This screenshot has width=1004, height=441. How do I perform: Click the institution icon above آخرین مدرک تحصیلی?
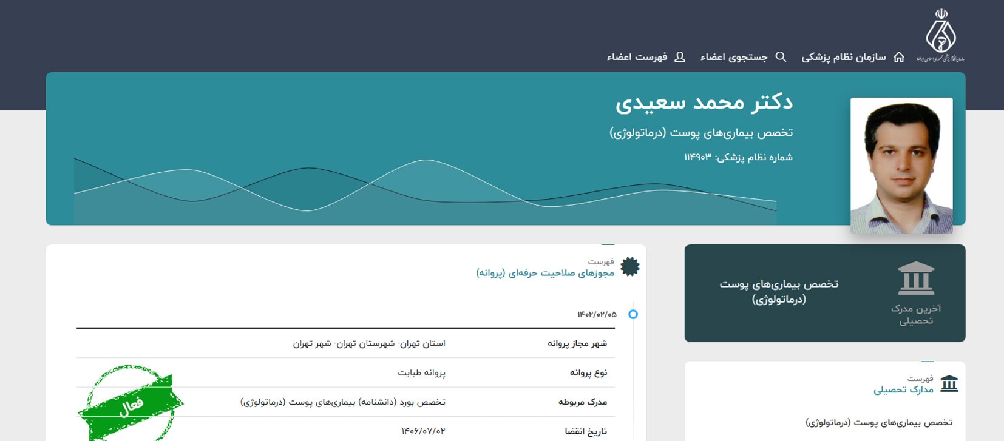point(916,278)
